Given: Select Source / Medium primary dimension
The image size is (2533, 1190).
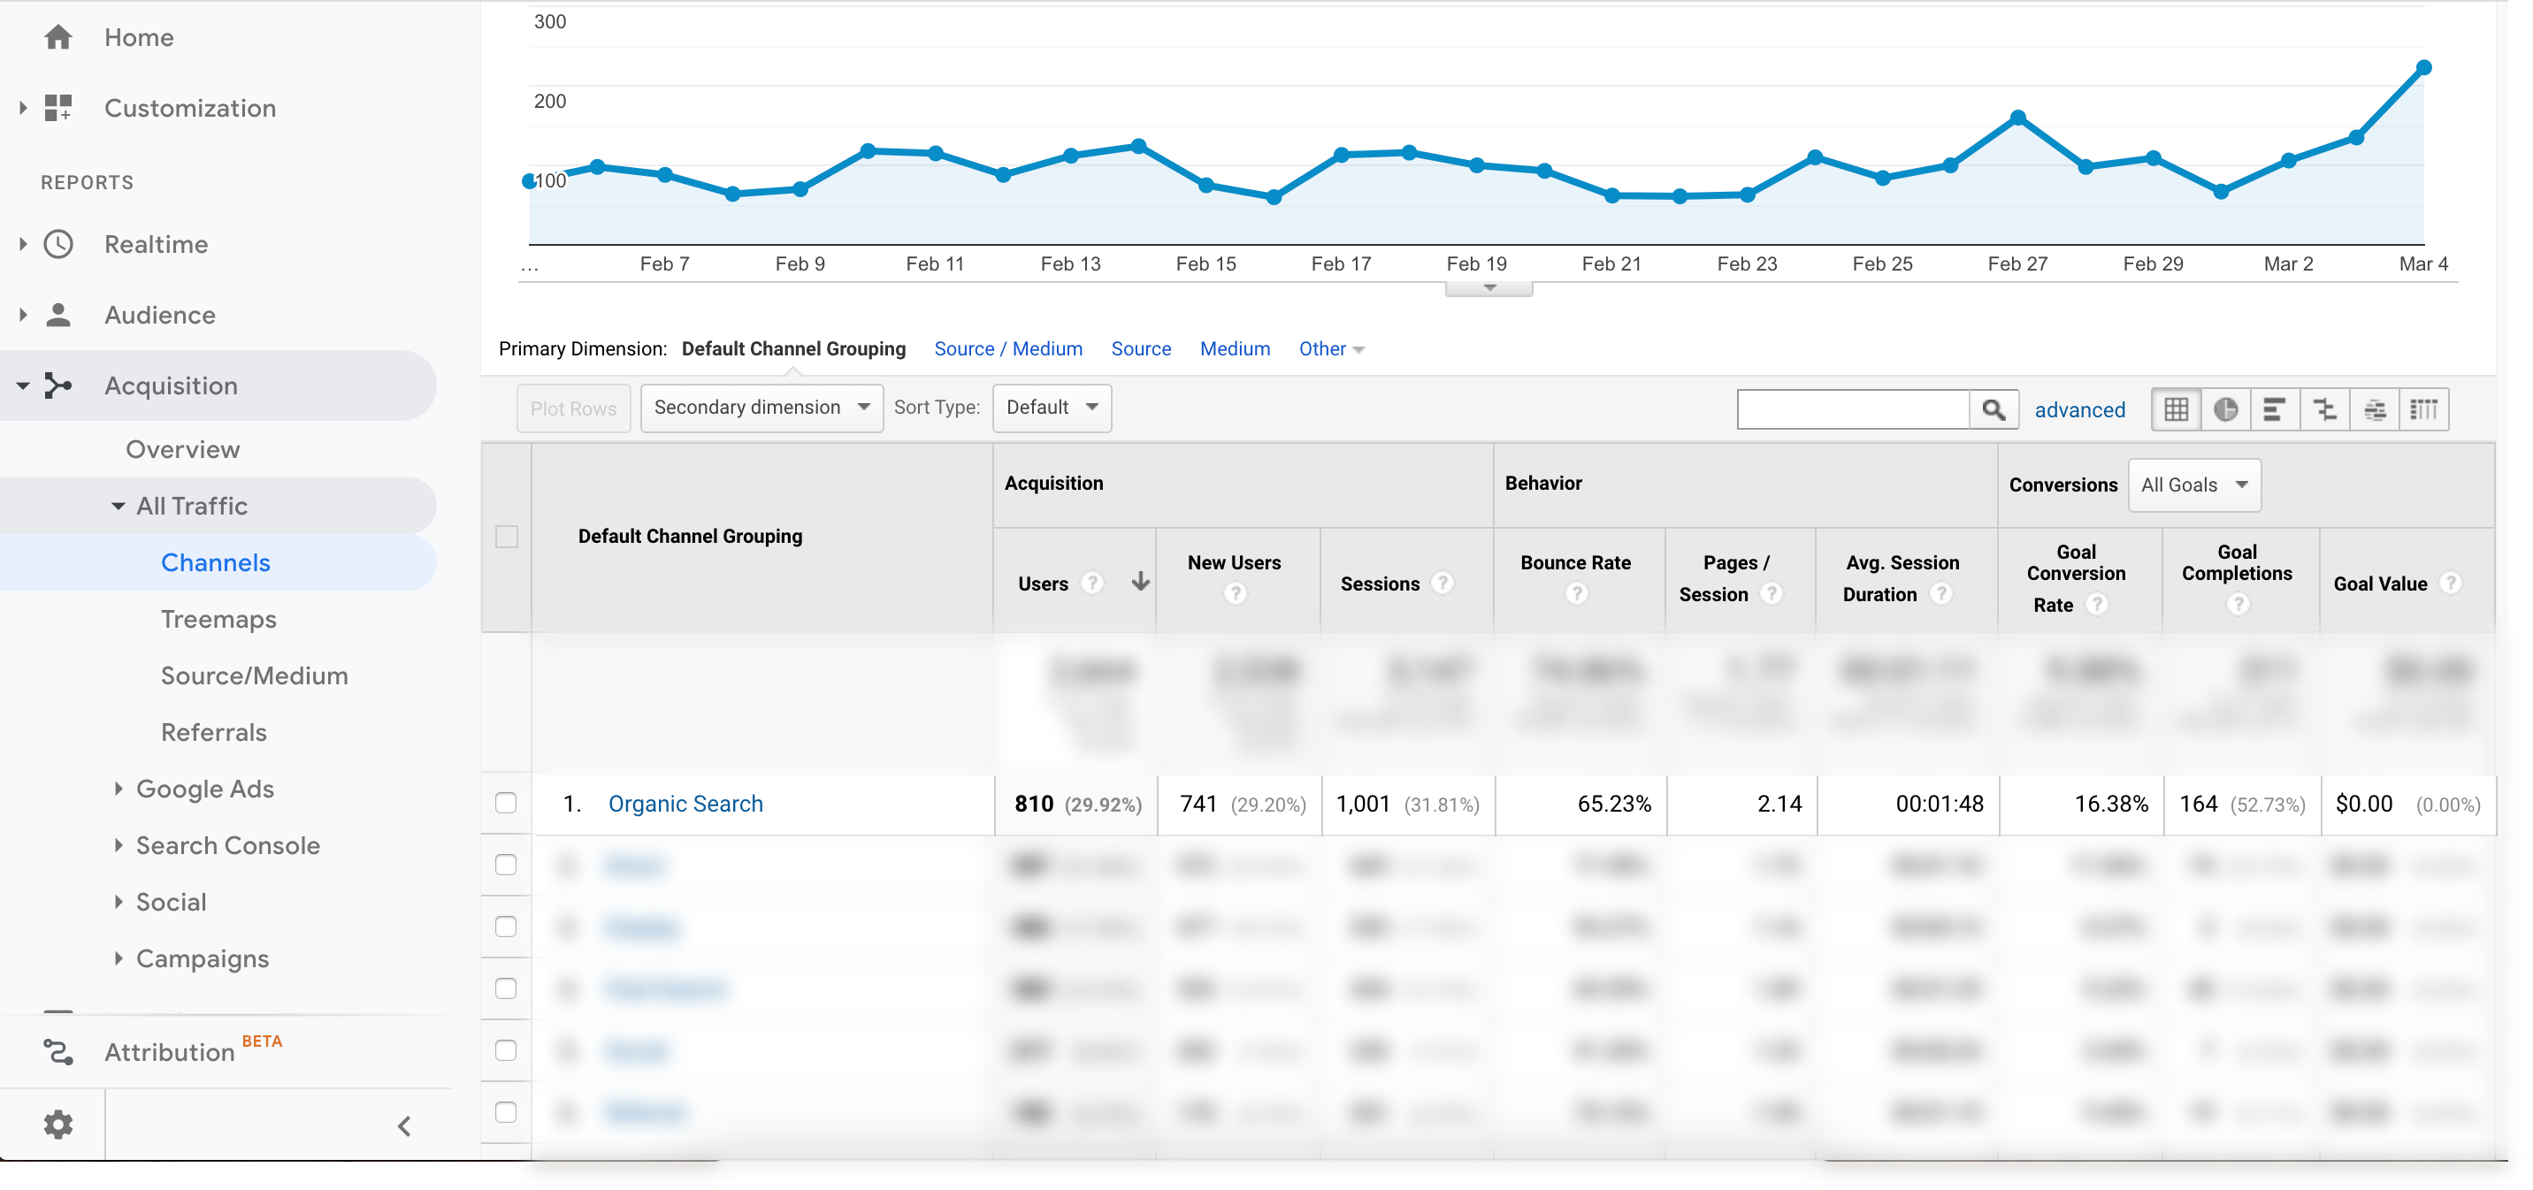Looking at the screenshot, I should pos(1008,349).
